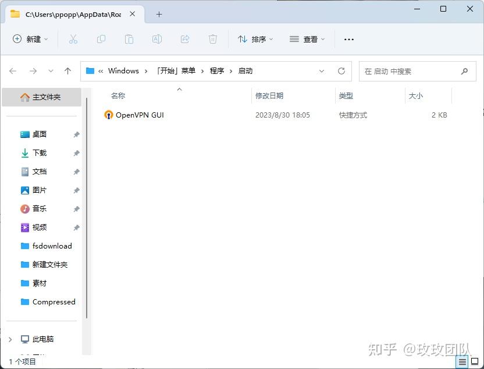
Task: Select the Cut tool in toolbar
Action: click(73, 39)
